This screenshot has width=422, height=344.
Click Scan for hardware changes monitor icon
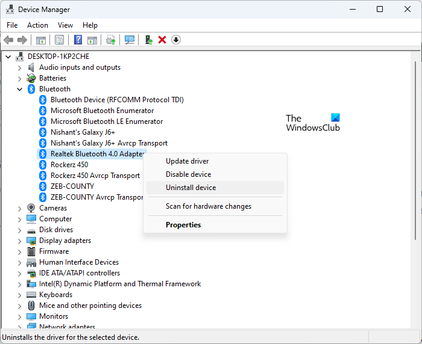(x=130, y=40)
